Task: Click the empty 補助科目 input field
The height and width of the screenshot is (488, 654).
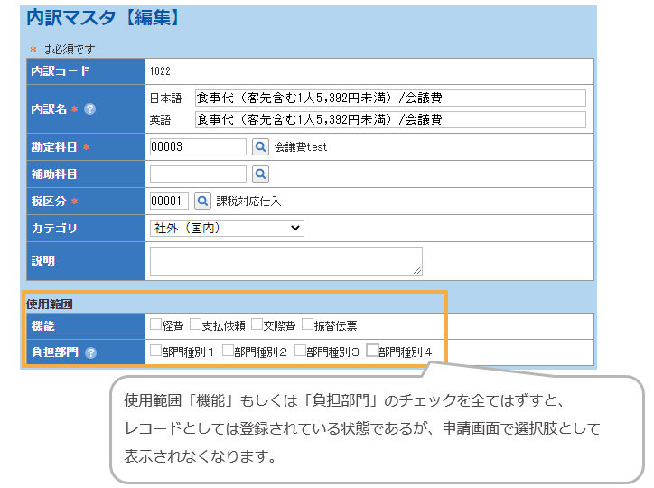Action: (198, 174)
